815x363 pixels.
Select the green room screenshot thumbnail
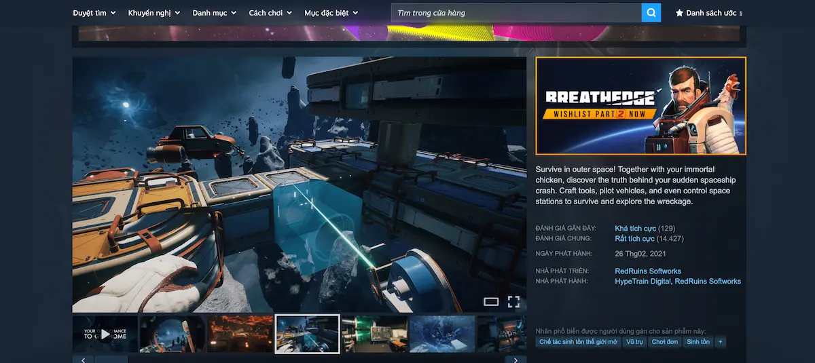[375, 334]
